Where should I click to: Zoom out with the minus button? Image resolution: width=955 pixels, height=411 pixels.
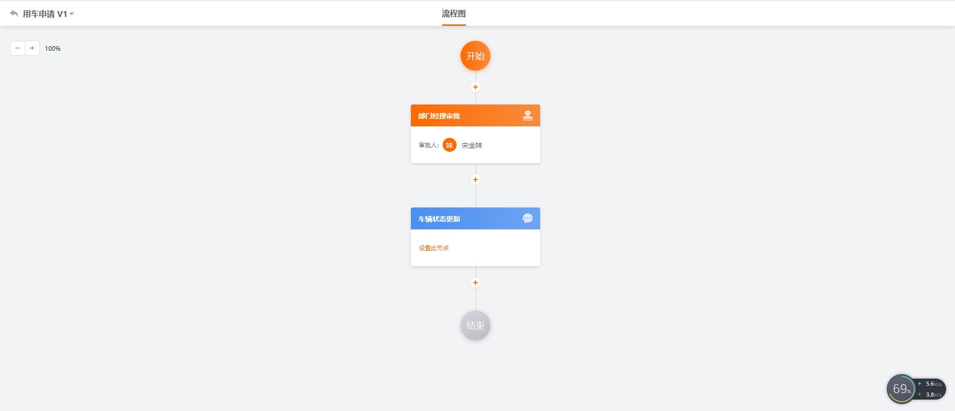pyautogui.click(x=17, y=48)
